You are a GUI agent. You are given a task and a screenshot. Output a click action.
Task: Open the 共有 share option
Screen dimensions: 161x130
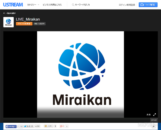coord(148,115)
